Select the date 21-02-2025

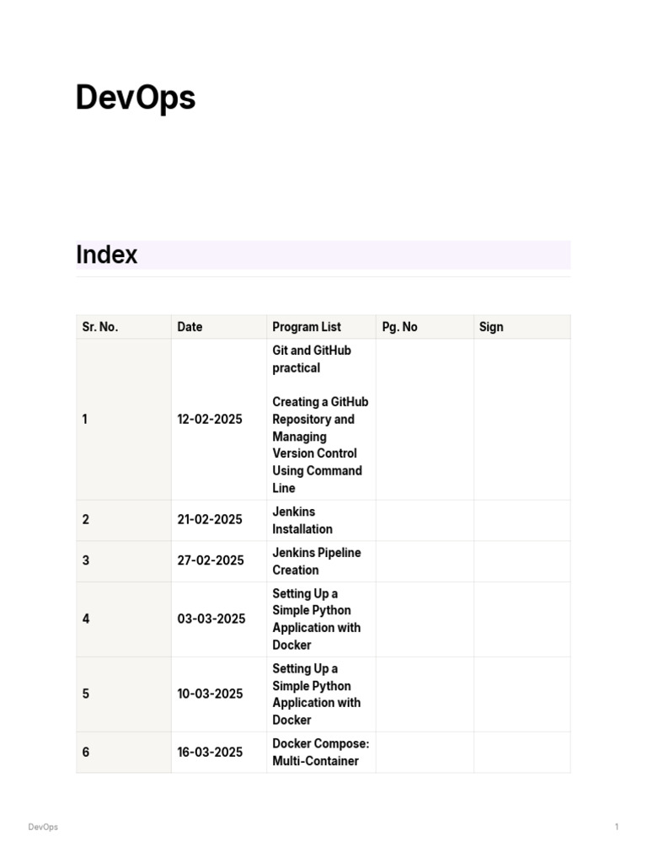tap(210, 520)
